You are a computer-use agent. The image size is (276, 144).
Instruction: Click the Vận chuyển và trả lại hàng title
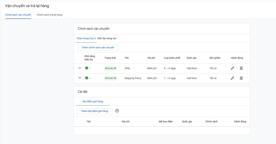(x=27, y=6)
